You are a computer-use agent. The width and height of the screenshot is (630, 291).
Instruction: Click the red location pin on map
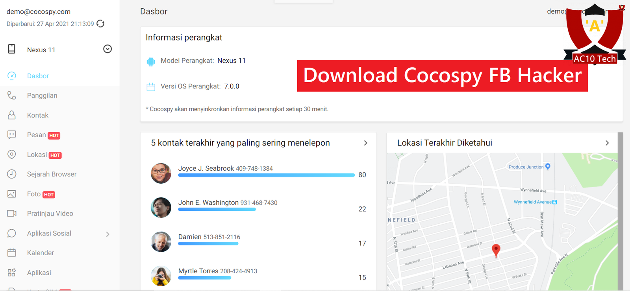point(496,250)
